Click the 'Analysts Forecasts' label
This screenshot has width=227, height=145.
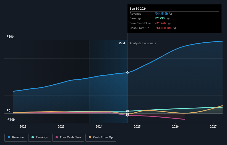pyautogui.click(x=143, y=43)
